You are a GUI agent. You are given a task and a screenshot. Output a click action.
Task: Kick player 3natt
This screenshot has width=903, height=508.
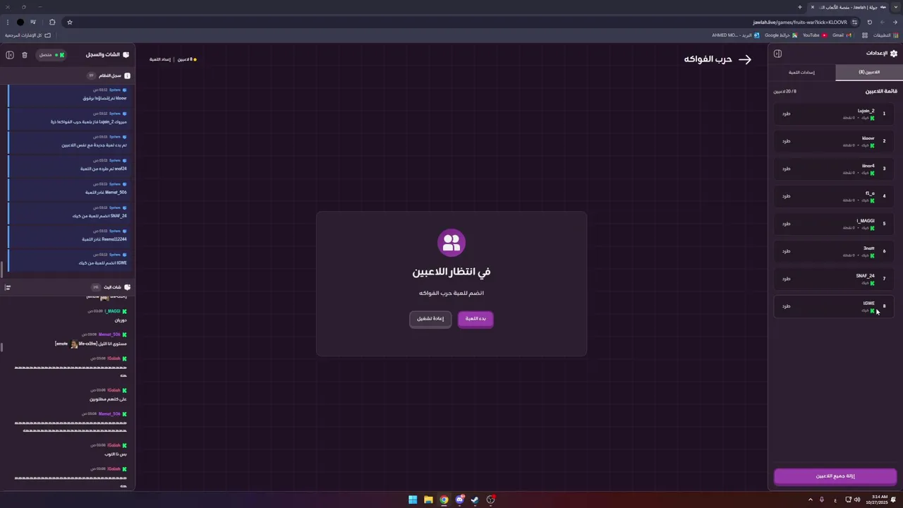coord(786,251)
